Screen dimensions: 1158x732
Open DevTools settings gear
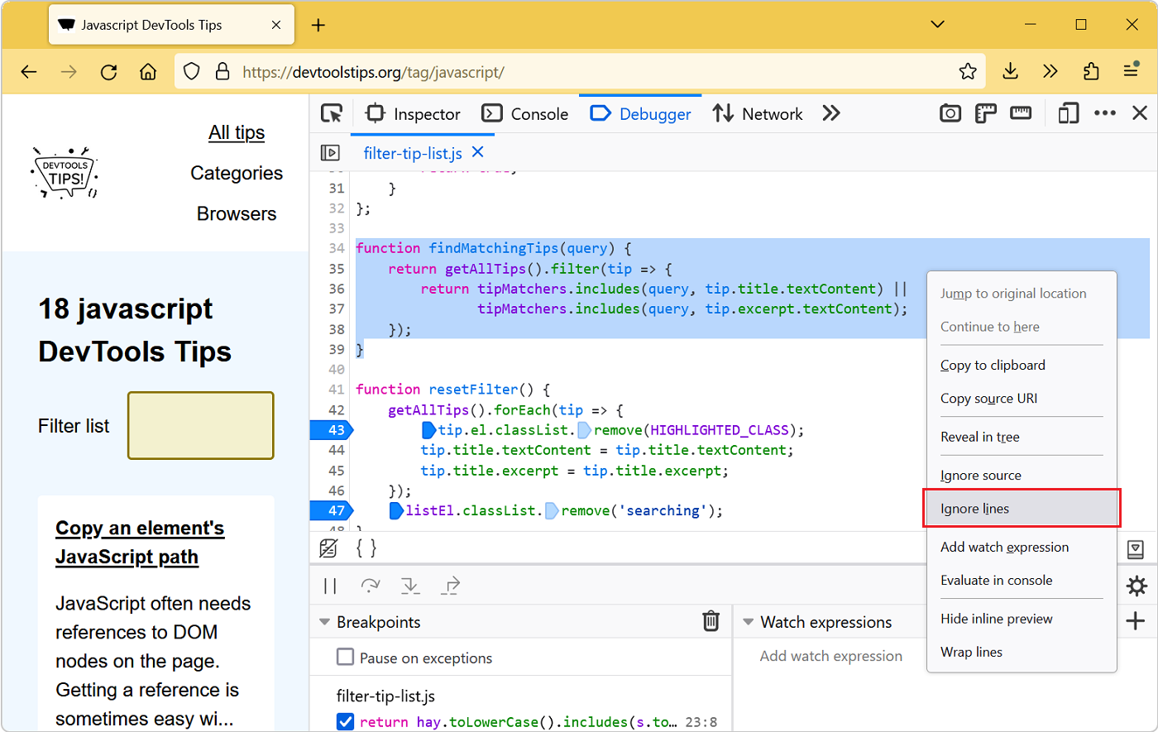pos(1136,586)
